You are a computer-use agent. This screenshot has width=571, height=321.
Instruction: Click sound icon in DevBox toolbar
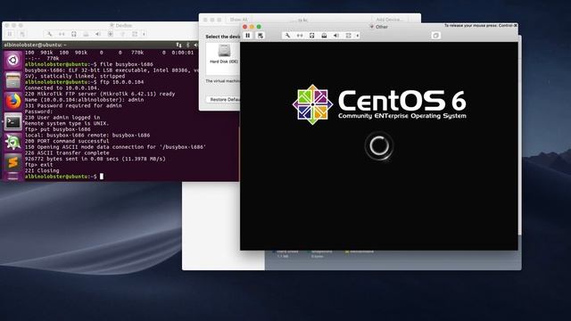coord(98,34)
